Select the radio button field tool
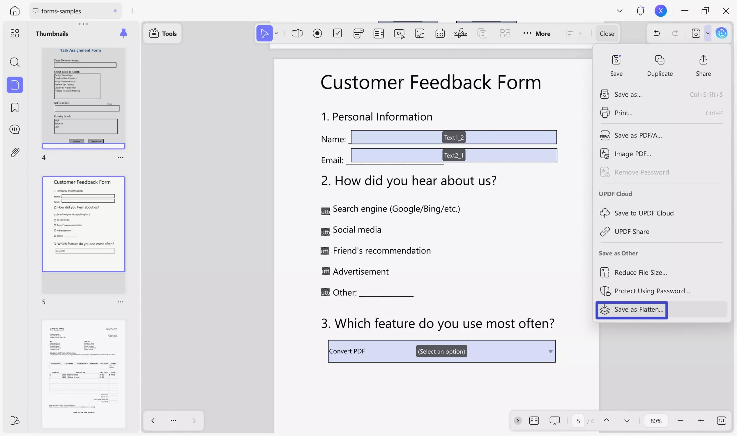This screenshot has height=436, width=737. (317, 33)
